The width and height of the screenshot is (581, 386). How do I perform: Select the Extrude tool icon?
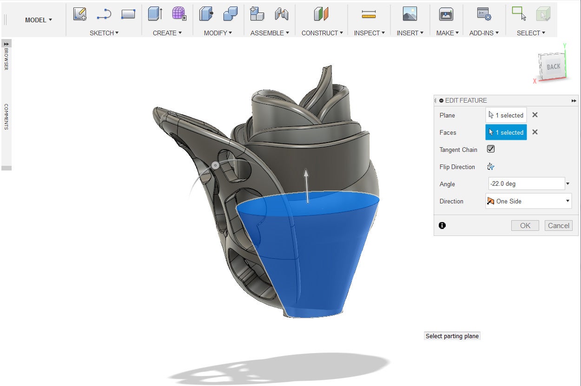click(x=155, y=14)
